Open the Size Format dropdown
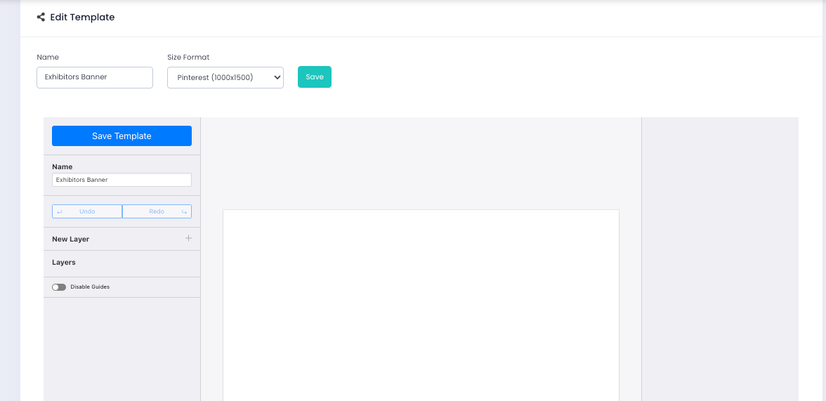This screenshot has width=826, height=401. pos(225,77)
